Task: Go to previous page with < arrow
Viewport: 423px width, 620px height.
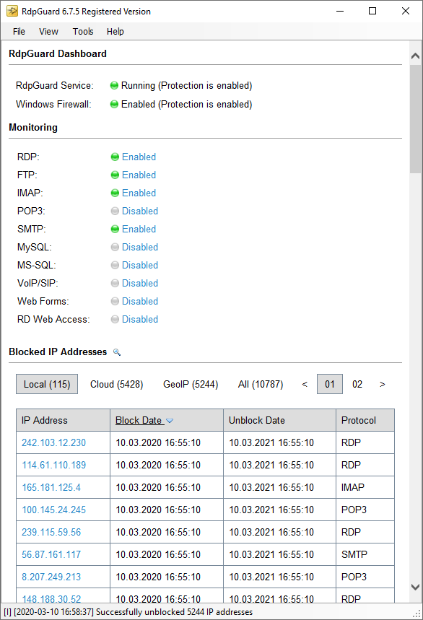Action: pos(305,384)
